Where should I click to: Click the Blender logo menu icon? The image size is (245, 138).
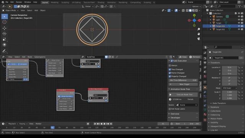[x=3, y=2]
